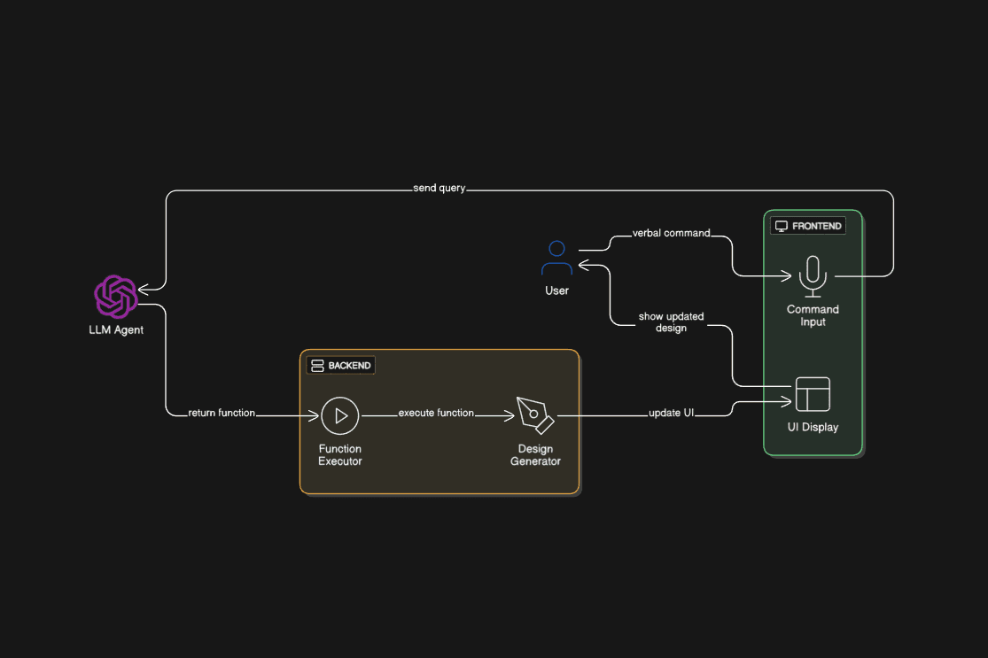Viewport: 988px width, 658px height.
Task: Click the pen nib icon for Design Generator
Action: click(x=535, y=415)
